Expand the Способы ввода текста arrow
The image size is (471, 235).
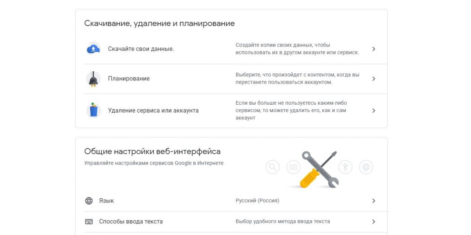[373, 221]
